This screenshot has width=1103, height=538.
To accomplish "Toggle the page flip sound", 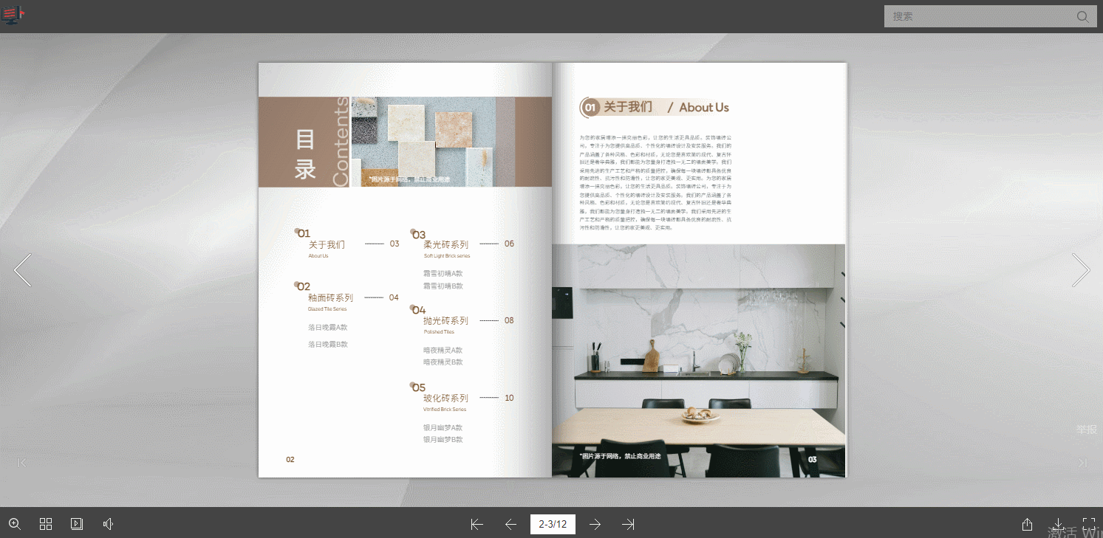I will pyautogui.click(x=108, y=524).
